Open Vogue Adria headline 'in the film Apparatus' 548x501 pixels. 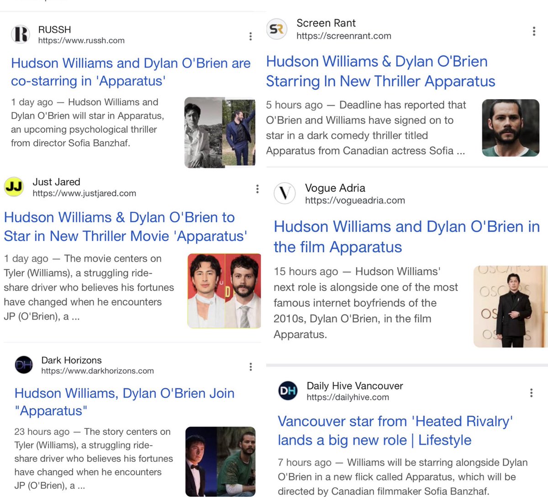point(407,237)
